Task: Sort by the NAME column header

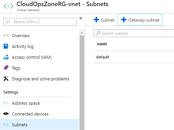Action: click(x=102, y=44)
